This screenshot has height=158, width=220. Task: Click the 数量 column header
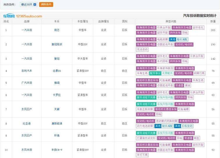point(213,21)
